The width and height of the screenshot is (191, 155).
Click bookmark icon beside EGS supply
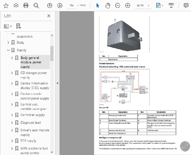pos(17,141)
